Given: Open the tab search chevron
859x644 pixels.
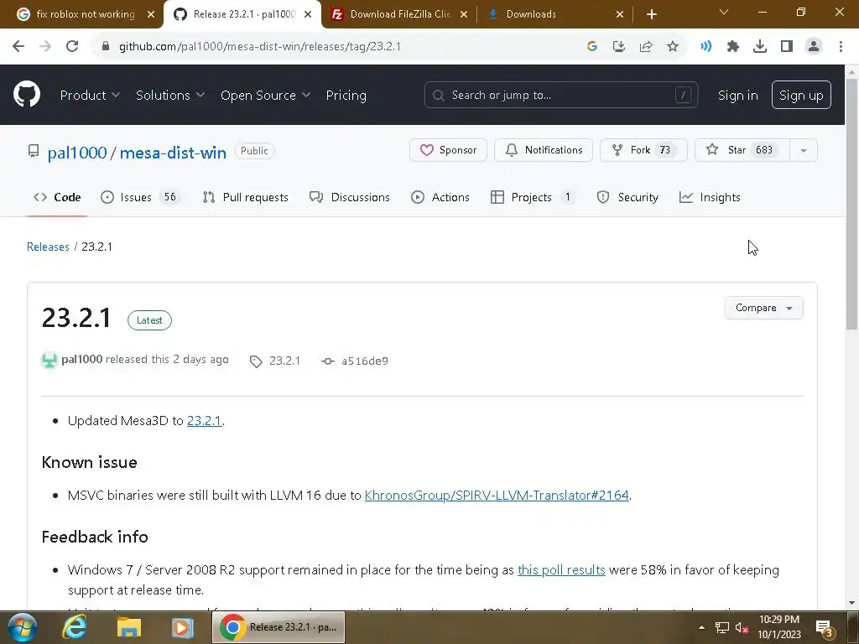Looking at the screenshot, I should coord(724,12).
